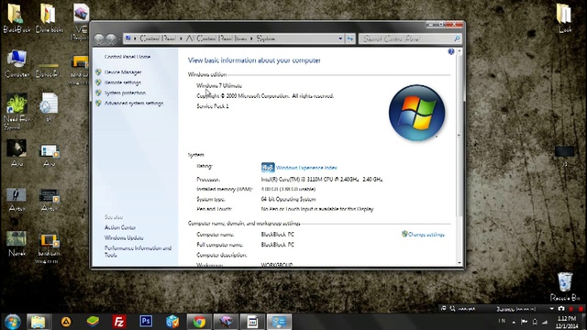Screen dimensions: 587x330
Task: Open Action Center in See also
Action: [120, 227]
